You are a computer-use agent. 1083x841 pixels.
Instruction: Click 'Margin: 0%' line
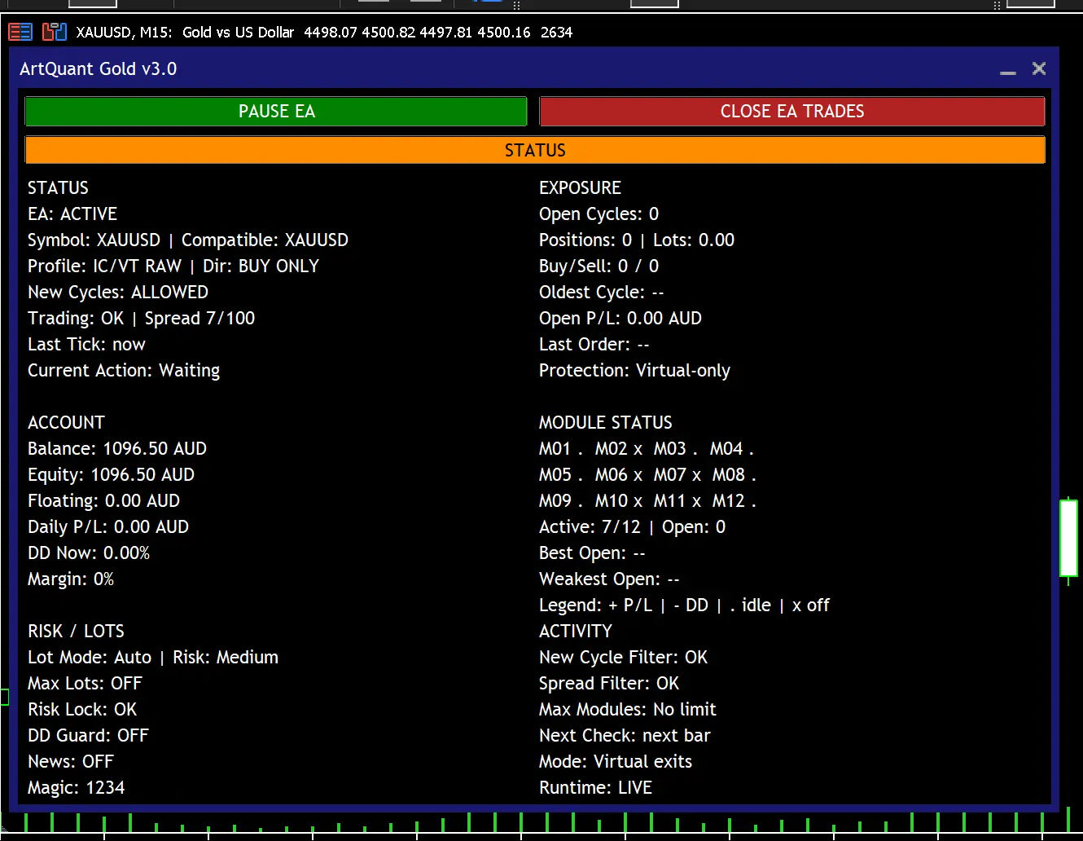tap(71, 579)
